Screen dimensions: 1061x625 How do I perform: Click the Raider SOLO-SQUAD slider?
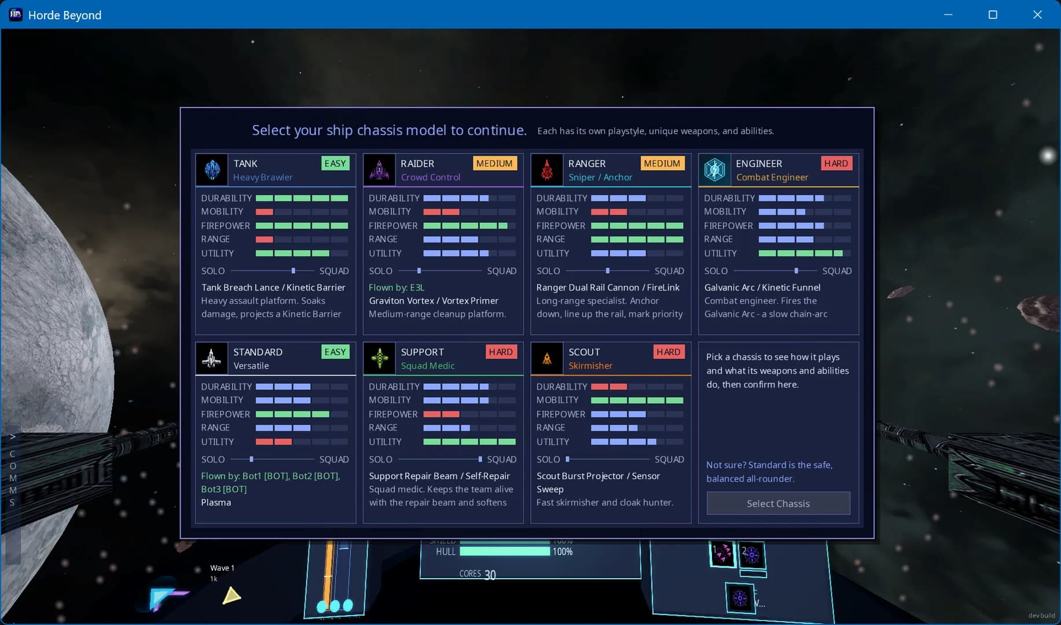(440, 271)
